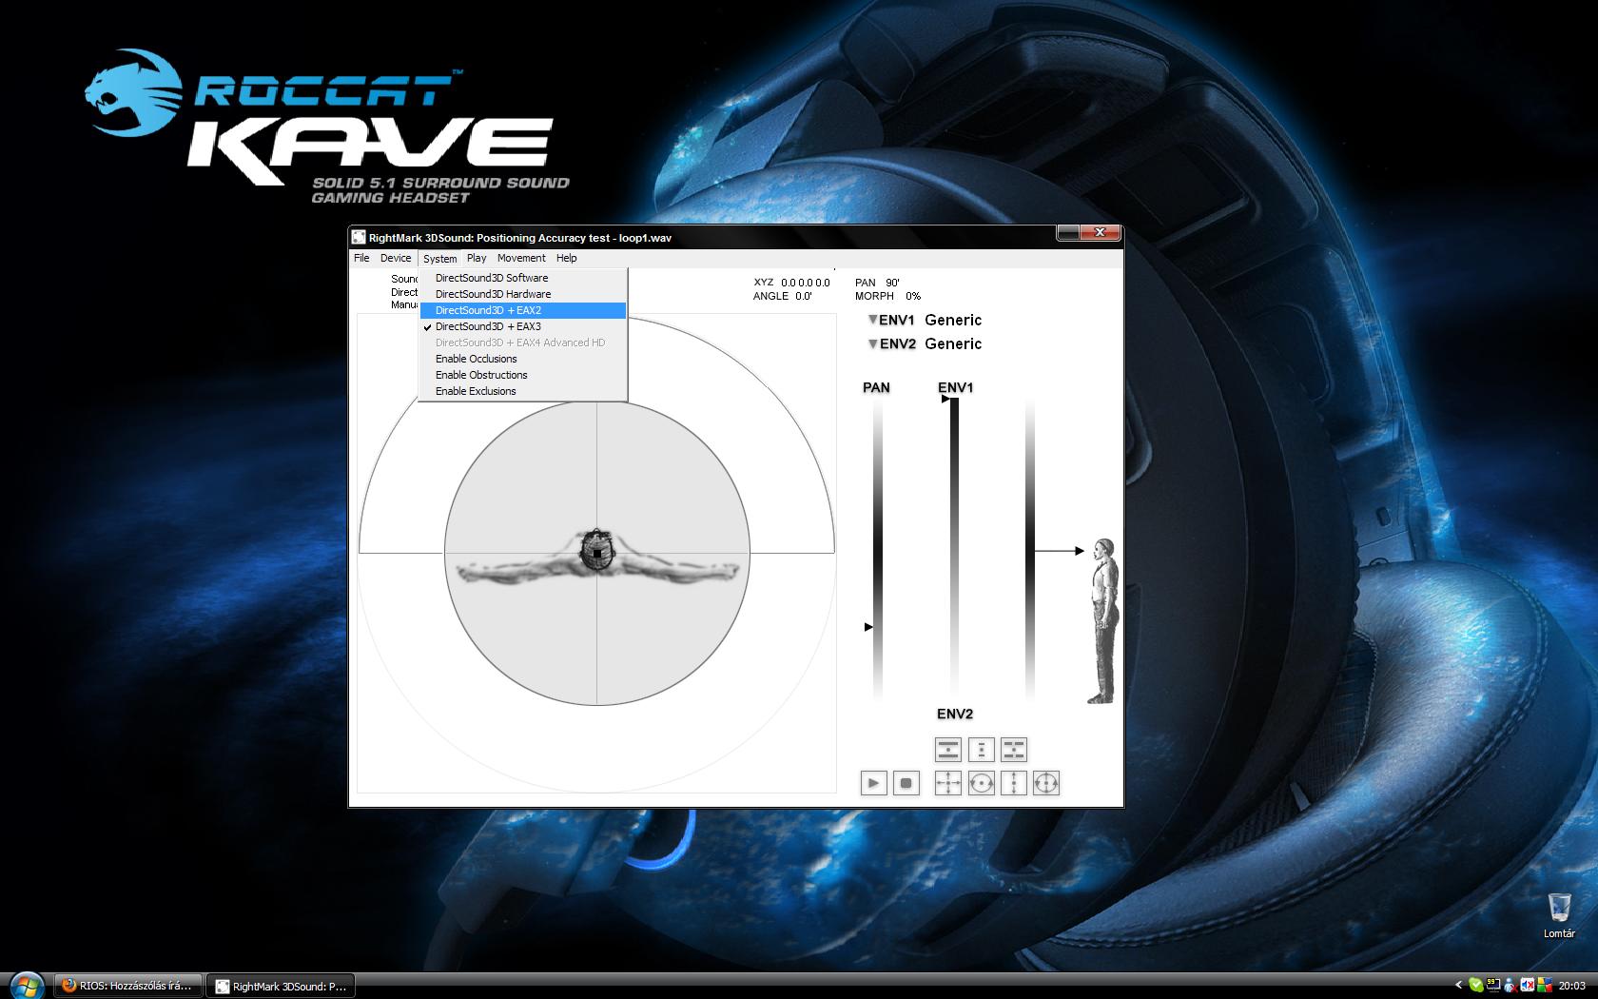Expand the ENV2 Generic environment dropdown
The height and width of the screenshot is (999, 1598).
pyautogui.click(x=872, y=343)
